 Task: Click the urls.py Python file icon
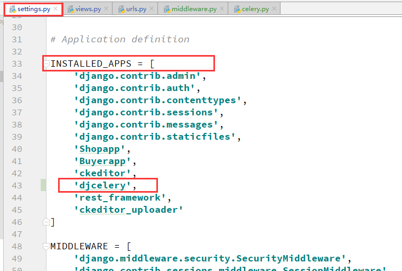121,9
